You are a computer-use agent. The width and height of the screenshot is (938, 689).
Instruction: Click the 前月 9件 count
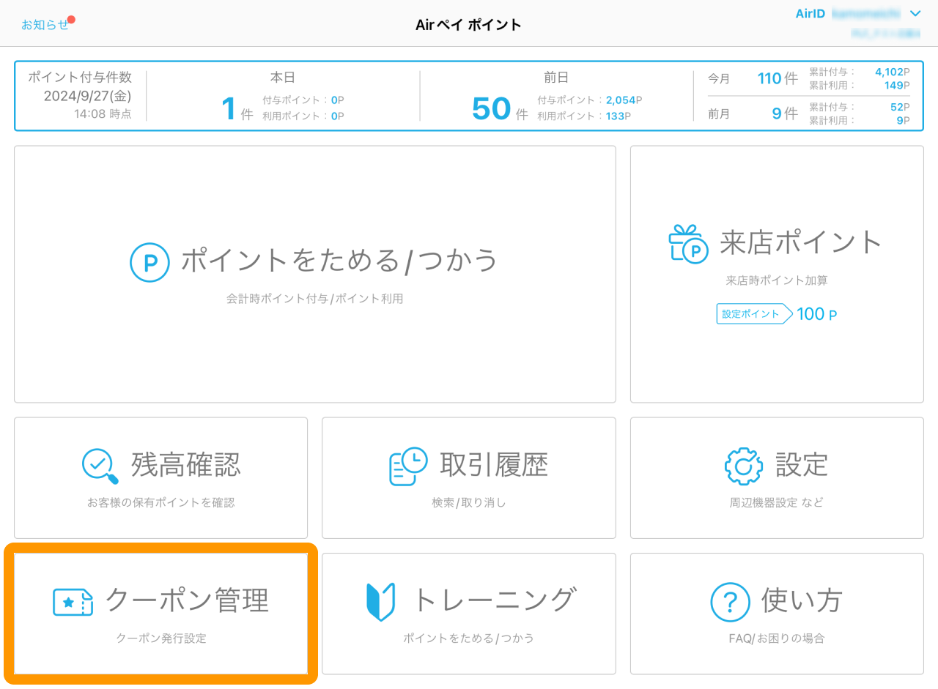(x=784, y=113)
